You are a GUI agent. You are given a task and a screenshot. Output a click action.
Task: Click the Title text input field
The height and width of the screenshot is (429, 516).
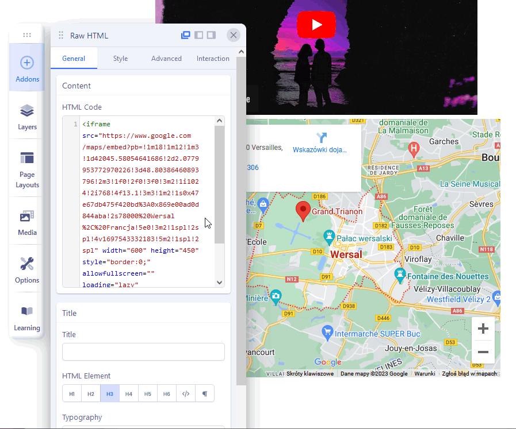click(143, 351)
